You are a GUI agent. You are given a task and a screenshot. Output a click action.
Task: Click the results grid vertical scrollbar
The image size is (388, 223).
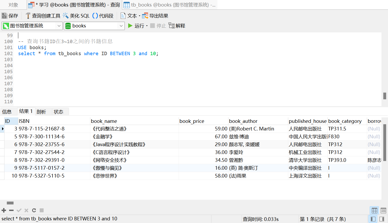385,142
